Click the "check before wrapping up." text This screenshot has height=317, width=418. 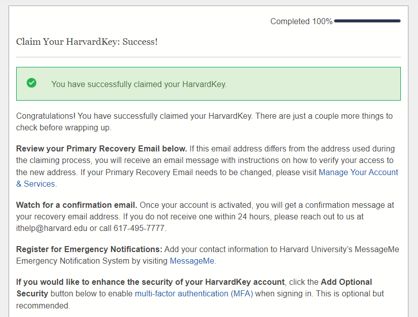pos(63,127)
